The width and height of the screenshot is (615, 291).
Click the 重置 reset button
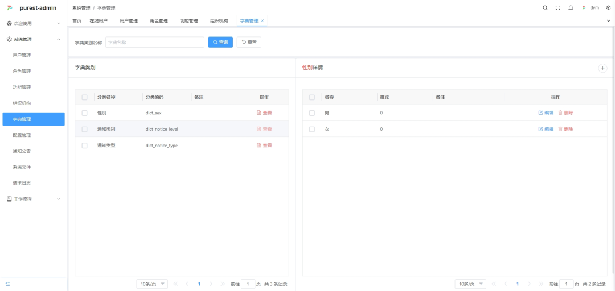click(249, 42)
